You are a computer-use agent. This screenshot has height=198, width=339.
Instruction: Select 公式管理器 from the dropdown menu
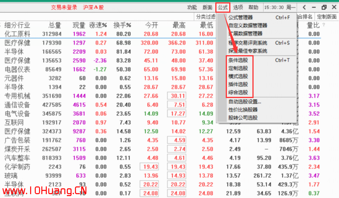coord(240,17)
